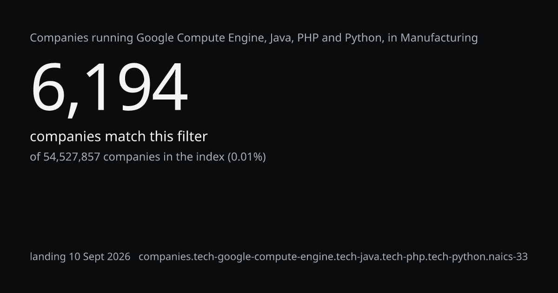Select the "Google Compute Engine" text in the heading
This screenshot has height=293, width=558.
point(201,38)
